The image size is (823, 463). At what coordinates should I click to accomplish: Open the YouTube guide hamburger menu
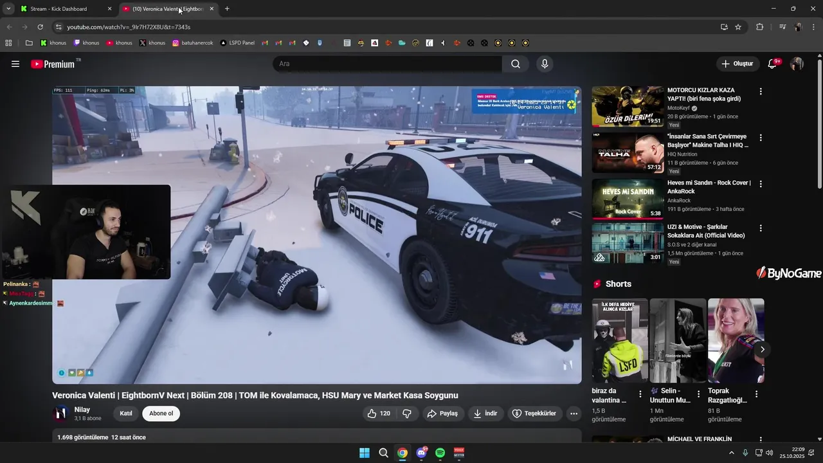(15, 64)
